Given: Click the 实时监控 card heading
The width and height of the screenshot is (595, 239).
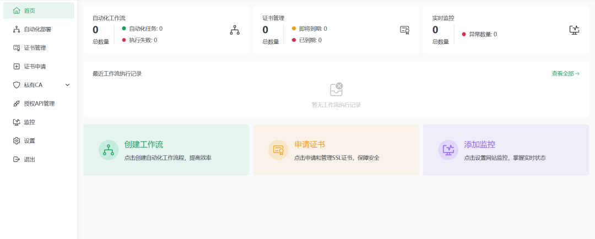Looking at the screenshot, I should coord(443,18).
